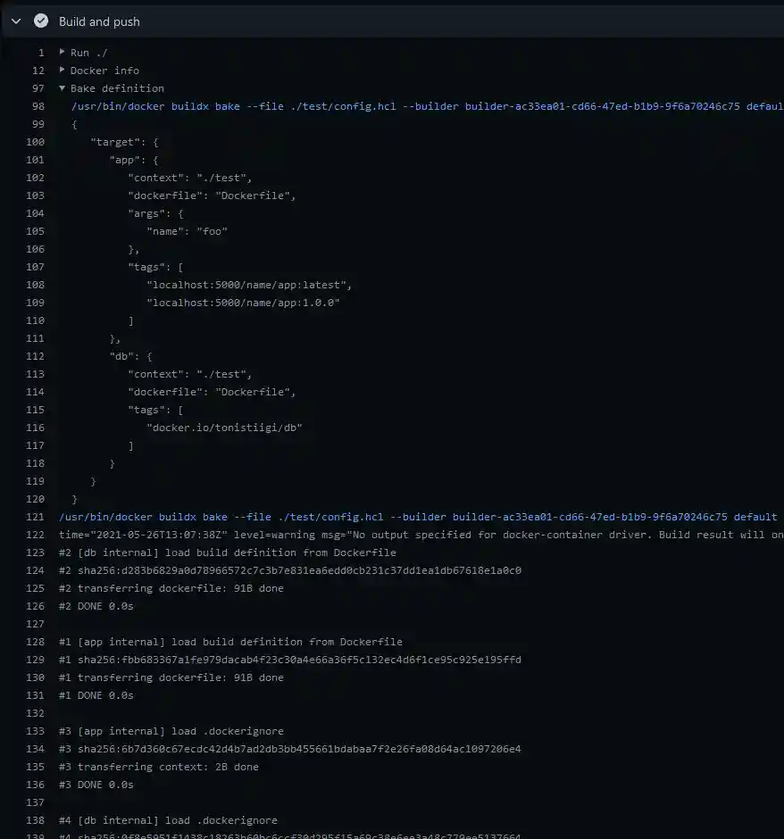
Task: Select line number 121
Action: click(x=34, y=516)
